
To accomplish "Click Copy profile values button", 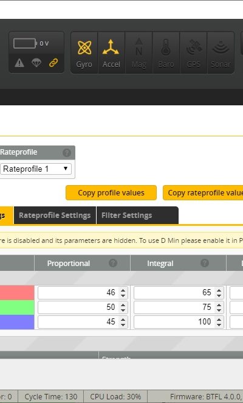I will point(111,193).
